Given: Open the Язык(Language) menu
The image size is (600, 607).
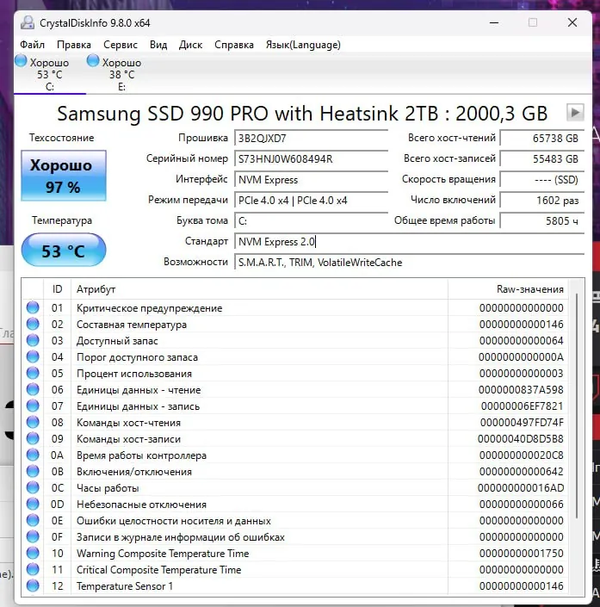Looking at the screenshot, I should point(303,45).
